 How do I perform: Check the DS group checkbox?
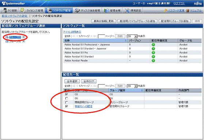(67, 98)
